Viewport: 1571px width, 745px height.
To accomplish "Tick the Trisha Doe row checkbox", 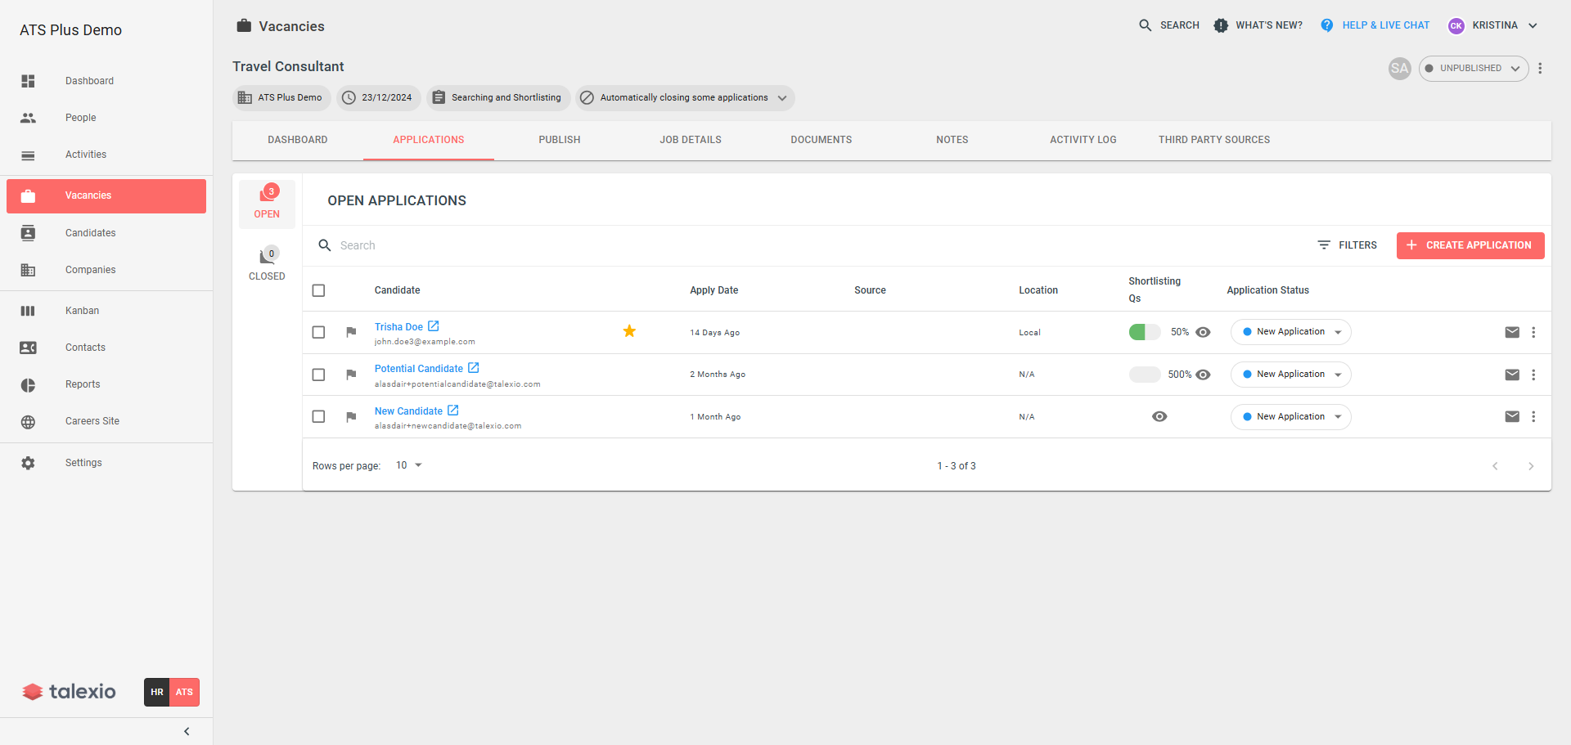I will click(318, 332).
